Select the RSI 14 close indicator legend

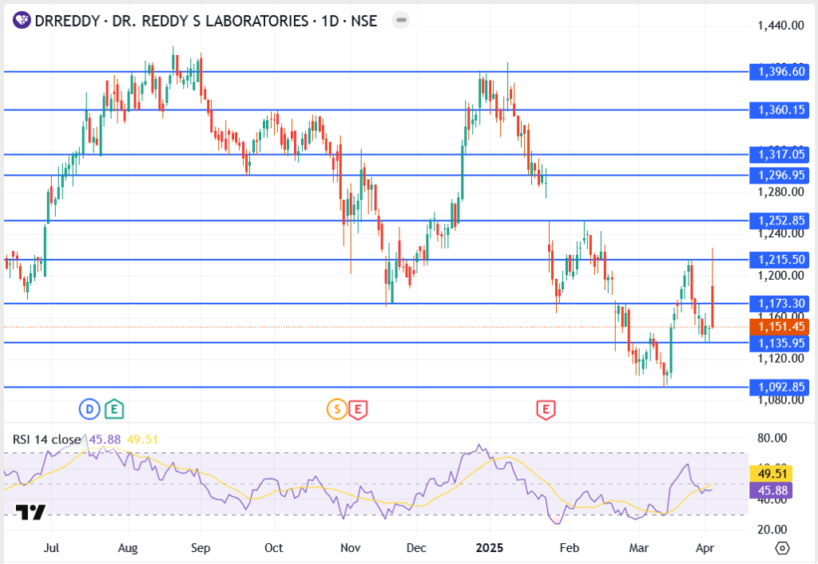(46, 439)
